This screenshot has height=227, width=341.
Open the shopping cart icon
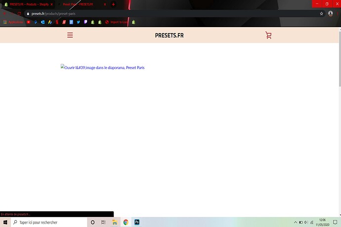(x=268, y=35)
